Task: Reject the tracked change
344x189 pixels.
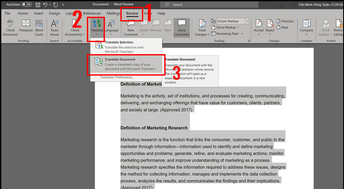Action: point(270,27)
